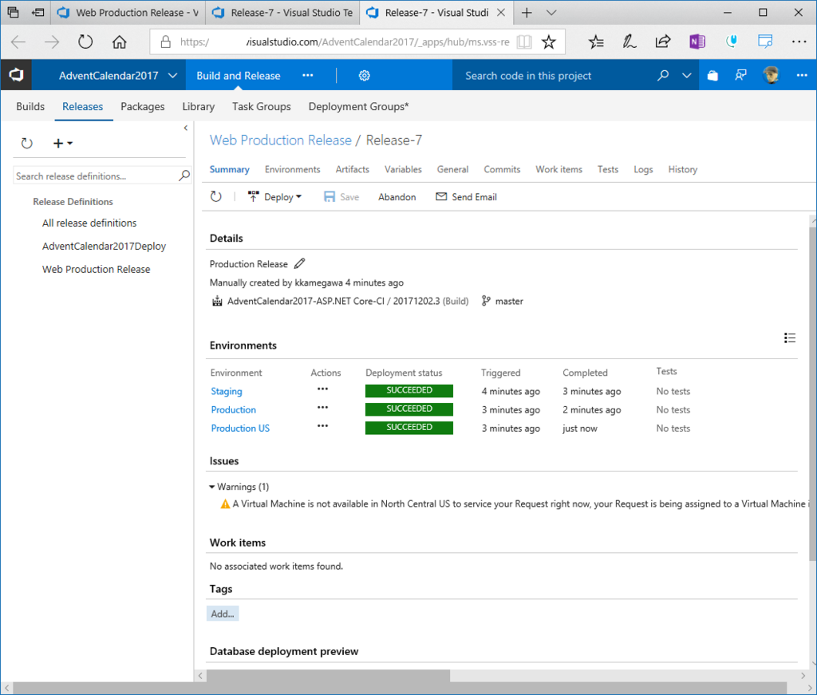817x695 pixels.
Task: Open the Variables tab
Action: [x=403, y=169]
